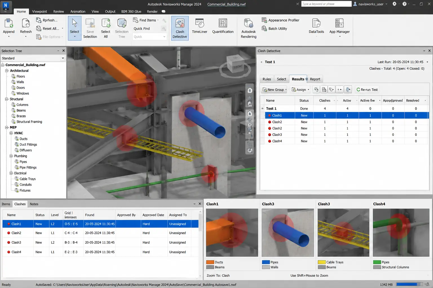
Task: Click bottom camera tool in navigation bar
Action: [250, 150]
